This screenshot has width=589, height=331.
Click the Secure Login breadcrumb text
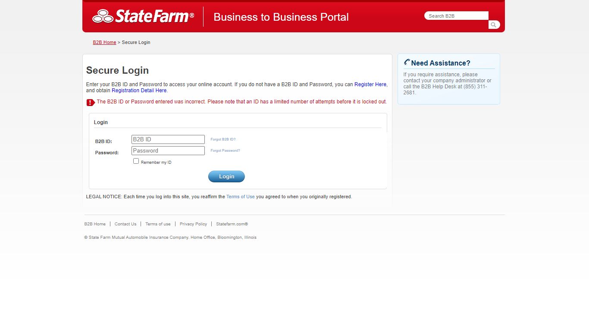coord(136,42)
